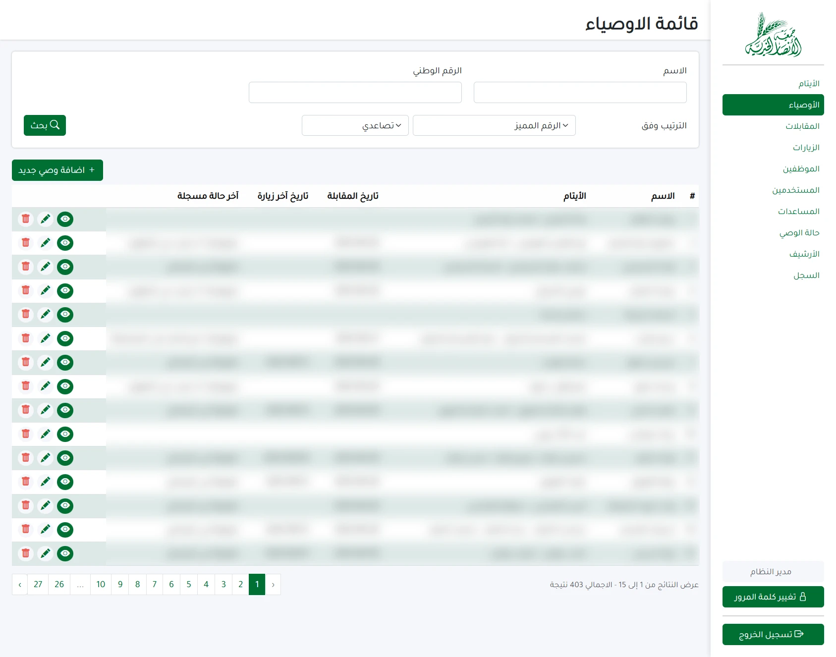Click pencil edit icon in the third row
Viewport: 836px width, 657px height.
point(46,267)
